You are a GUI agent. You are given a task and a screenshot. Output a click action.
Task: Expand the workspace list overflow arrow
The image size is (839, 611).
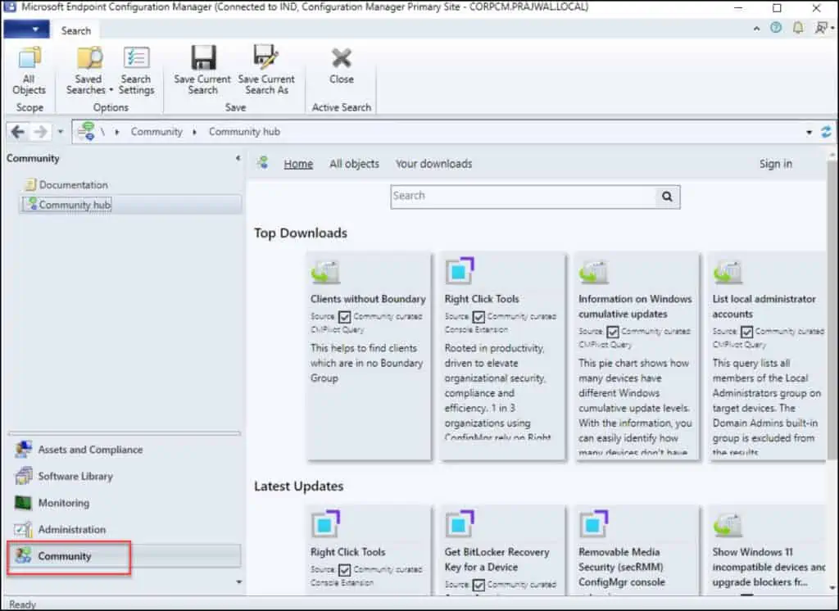(238, 582)
